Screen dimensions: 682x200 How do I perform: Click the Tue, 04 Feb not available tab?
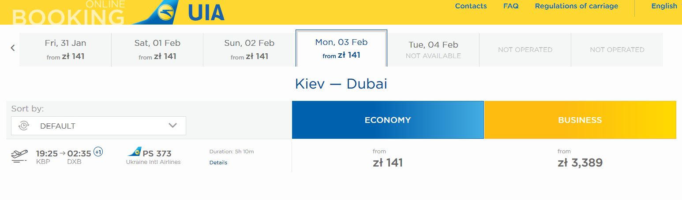[433, 50]
